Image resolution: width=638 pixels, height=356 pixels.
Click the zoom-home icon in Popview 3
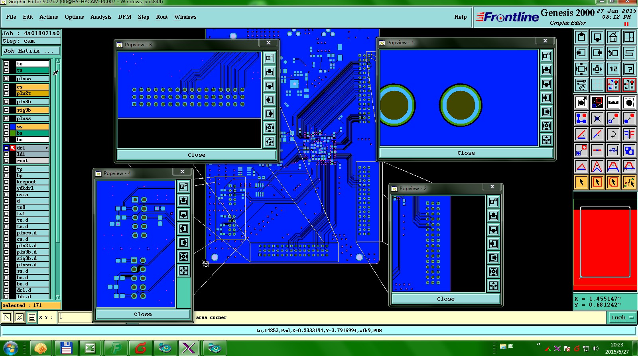pyautogui.click(x=270, y=58)
